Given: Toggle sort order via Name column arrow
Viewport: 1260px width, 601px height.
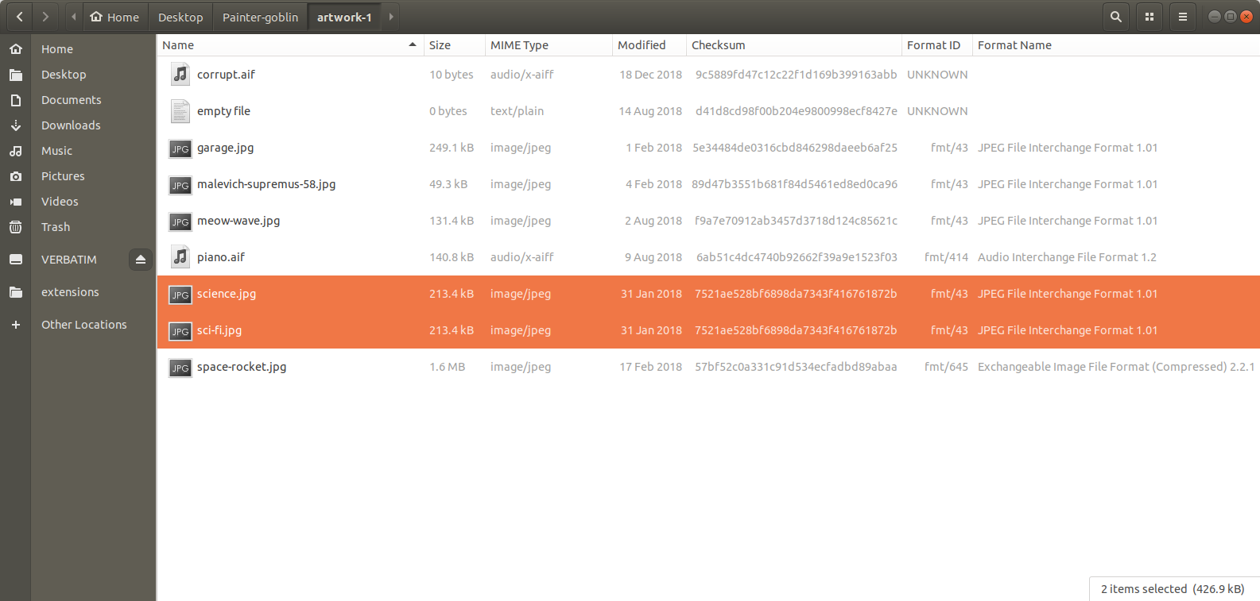Looking at the screenshot, I should click(413, 44).
